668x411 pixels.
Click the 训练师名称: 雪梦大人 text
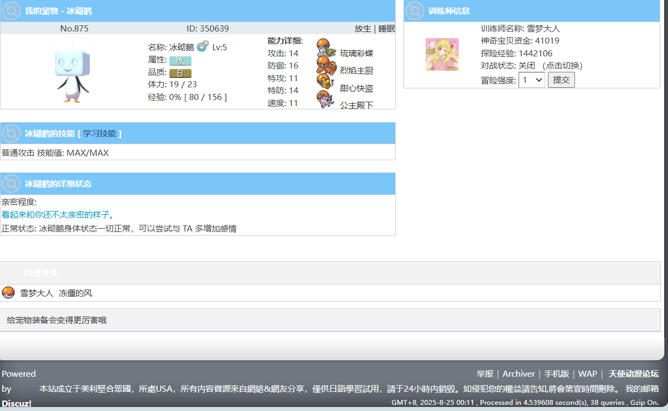[x=520, y=29]
